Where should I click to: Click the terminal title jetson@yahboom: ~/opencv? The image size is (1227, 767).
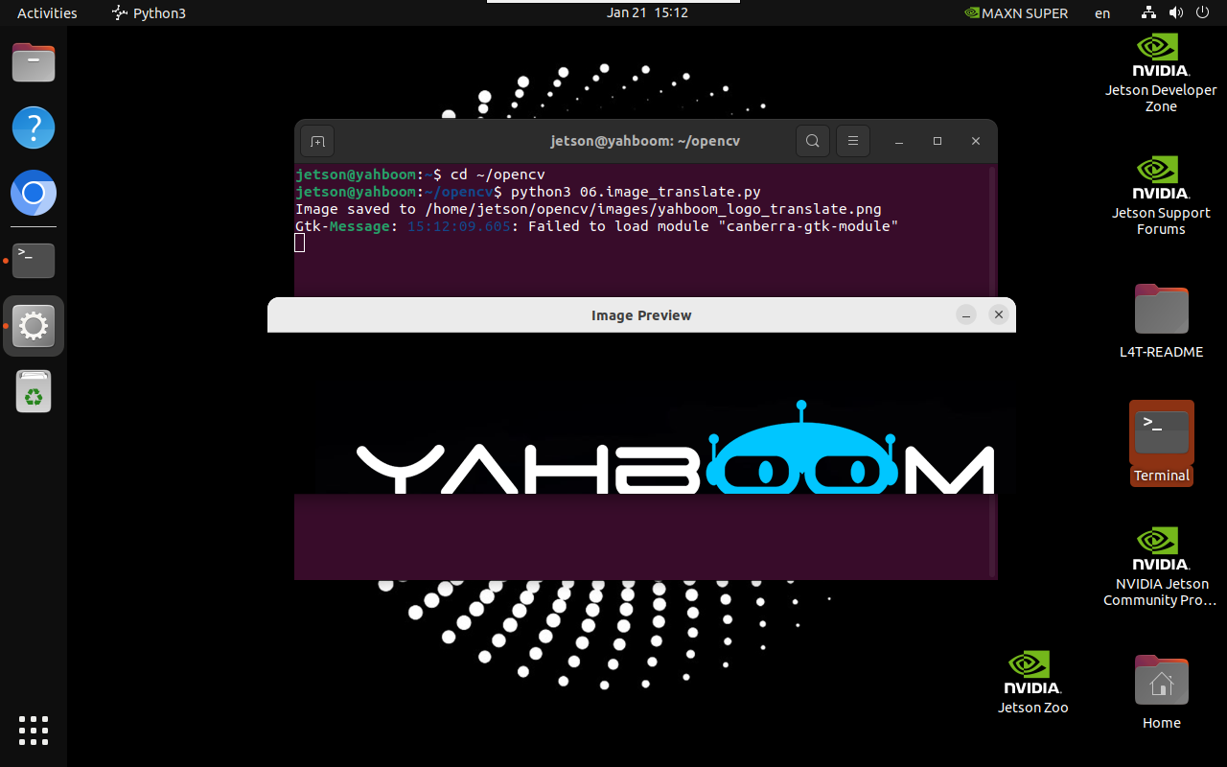click(x=645, y=141)
